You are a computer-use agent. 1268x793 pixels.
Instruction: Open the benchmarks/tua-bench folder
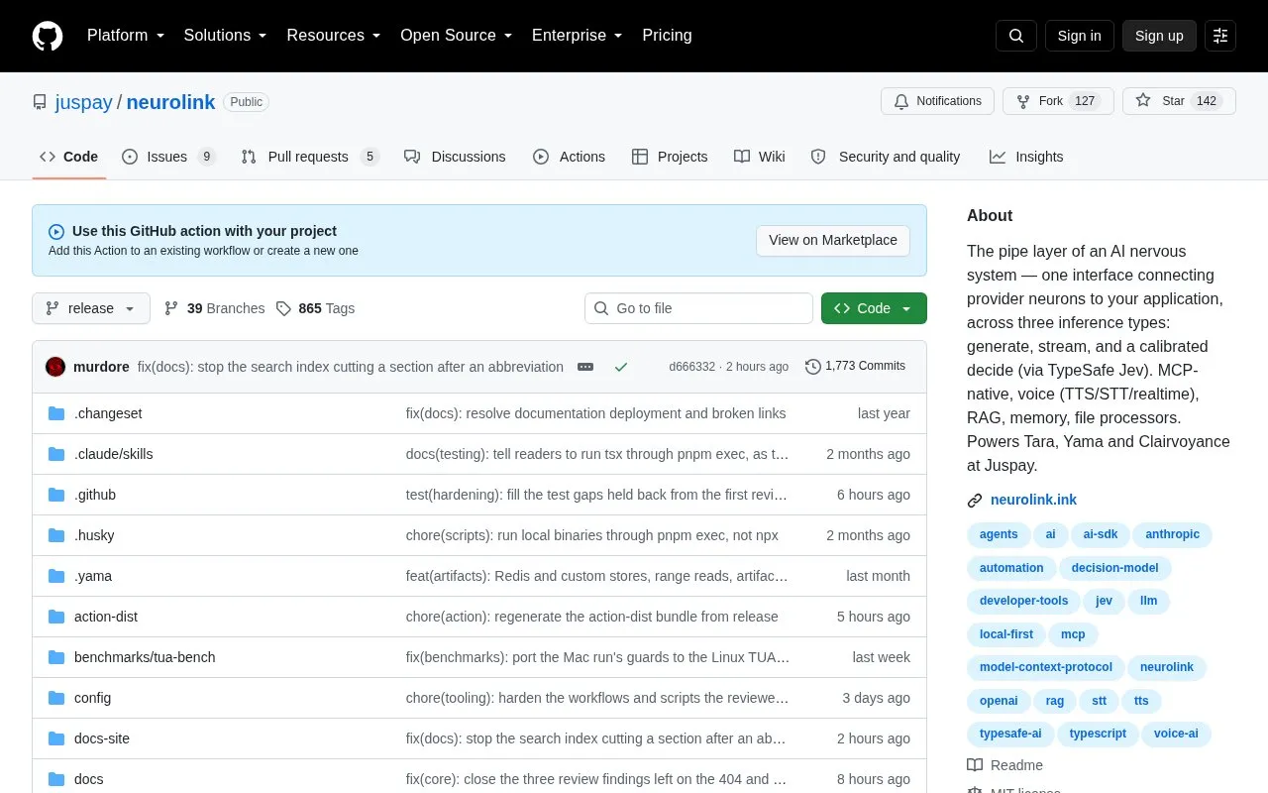145,657
